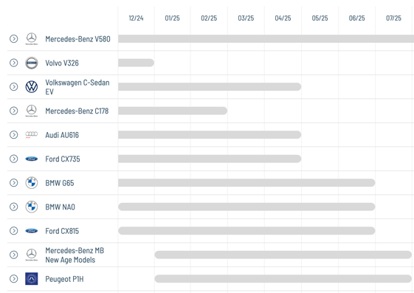Screen dimensions: 414x293
Task: Select the Volkswagen C-Sedan EV timeline bar
Action: pos(210,87)
